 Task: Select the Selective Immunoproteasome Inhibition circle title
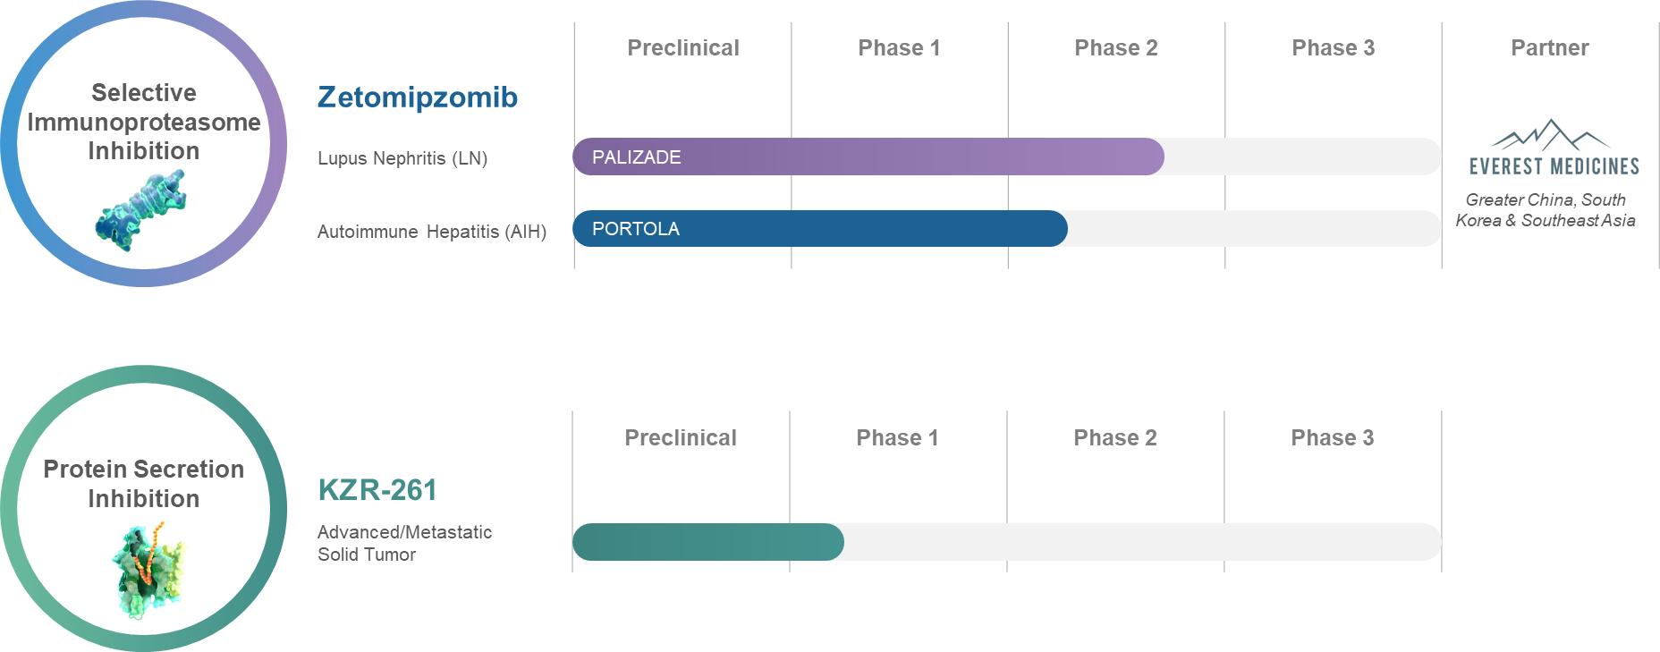(x=143, y=122)
